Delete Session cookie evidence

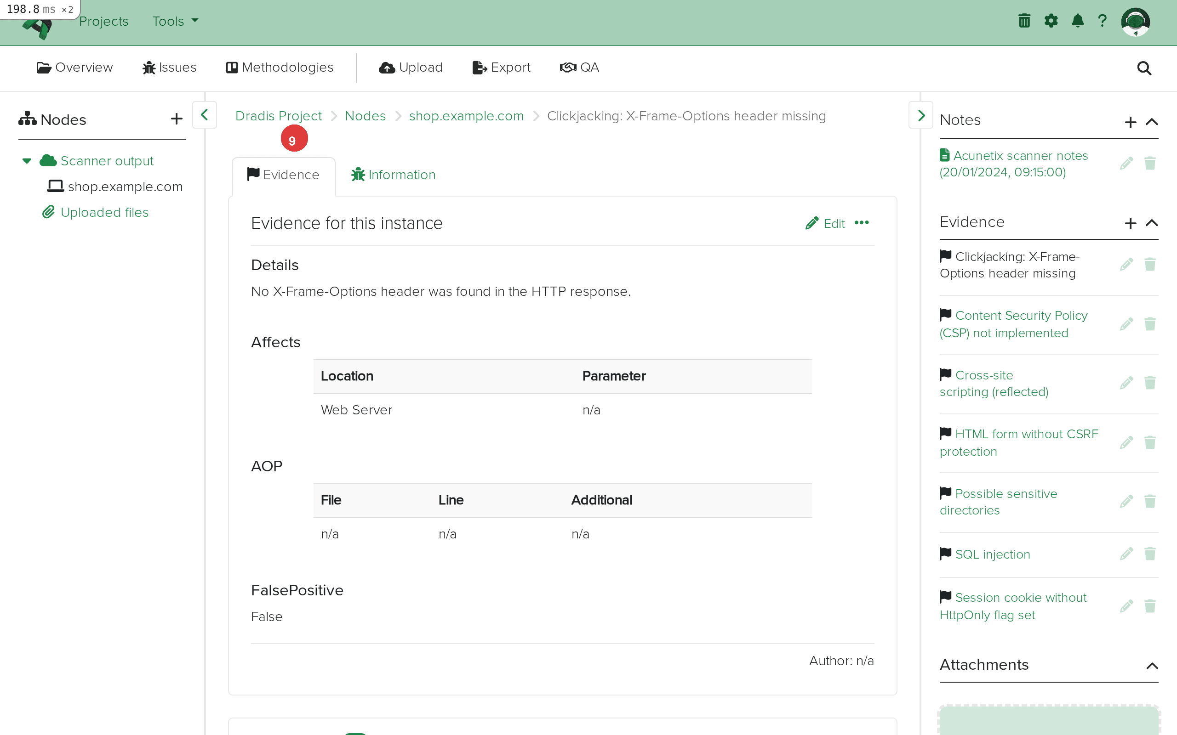(1150, 607)
